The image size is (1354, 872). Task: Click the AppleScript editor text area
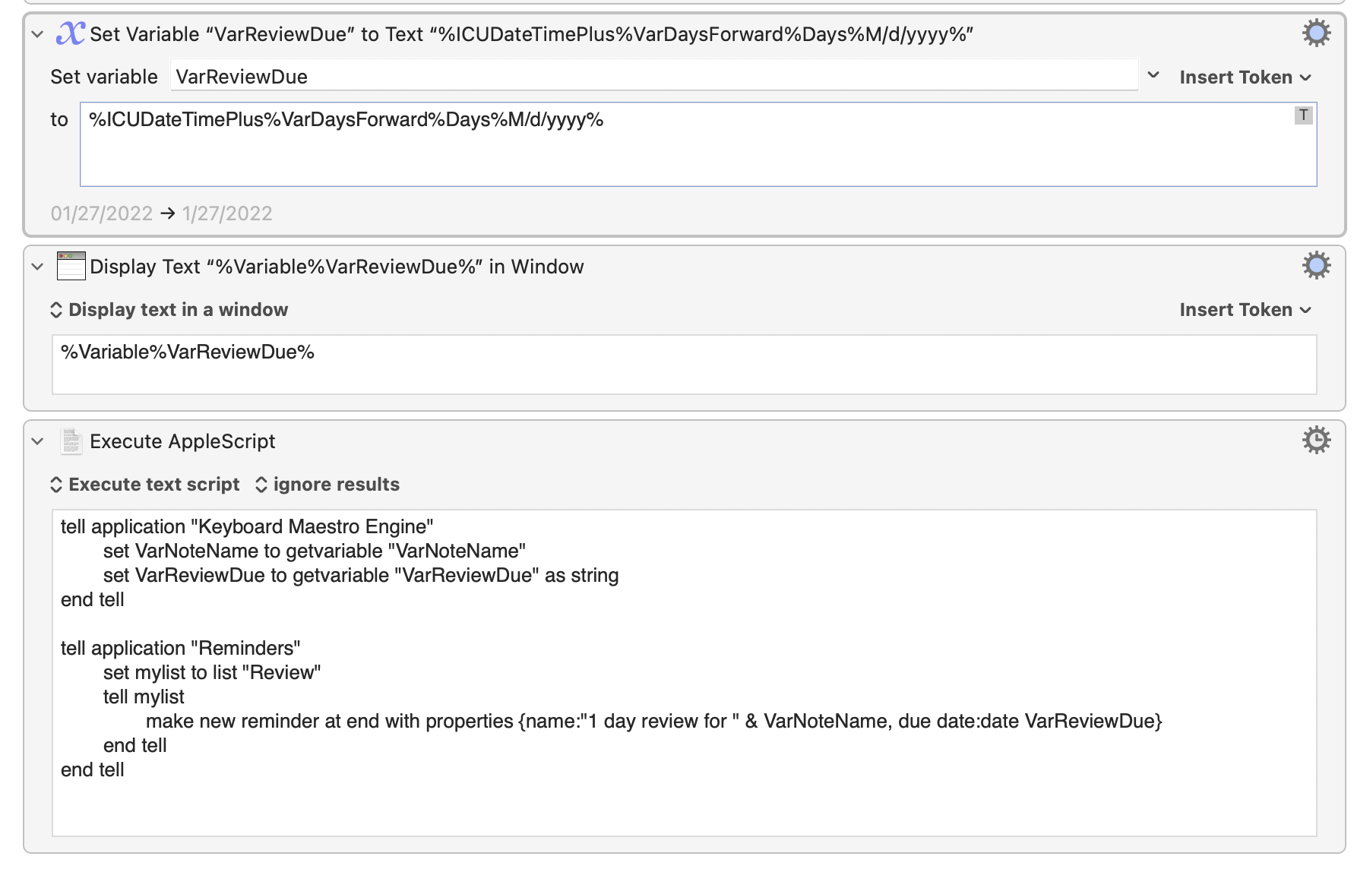click(684, 673)
